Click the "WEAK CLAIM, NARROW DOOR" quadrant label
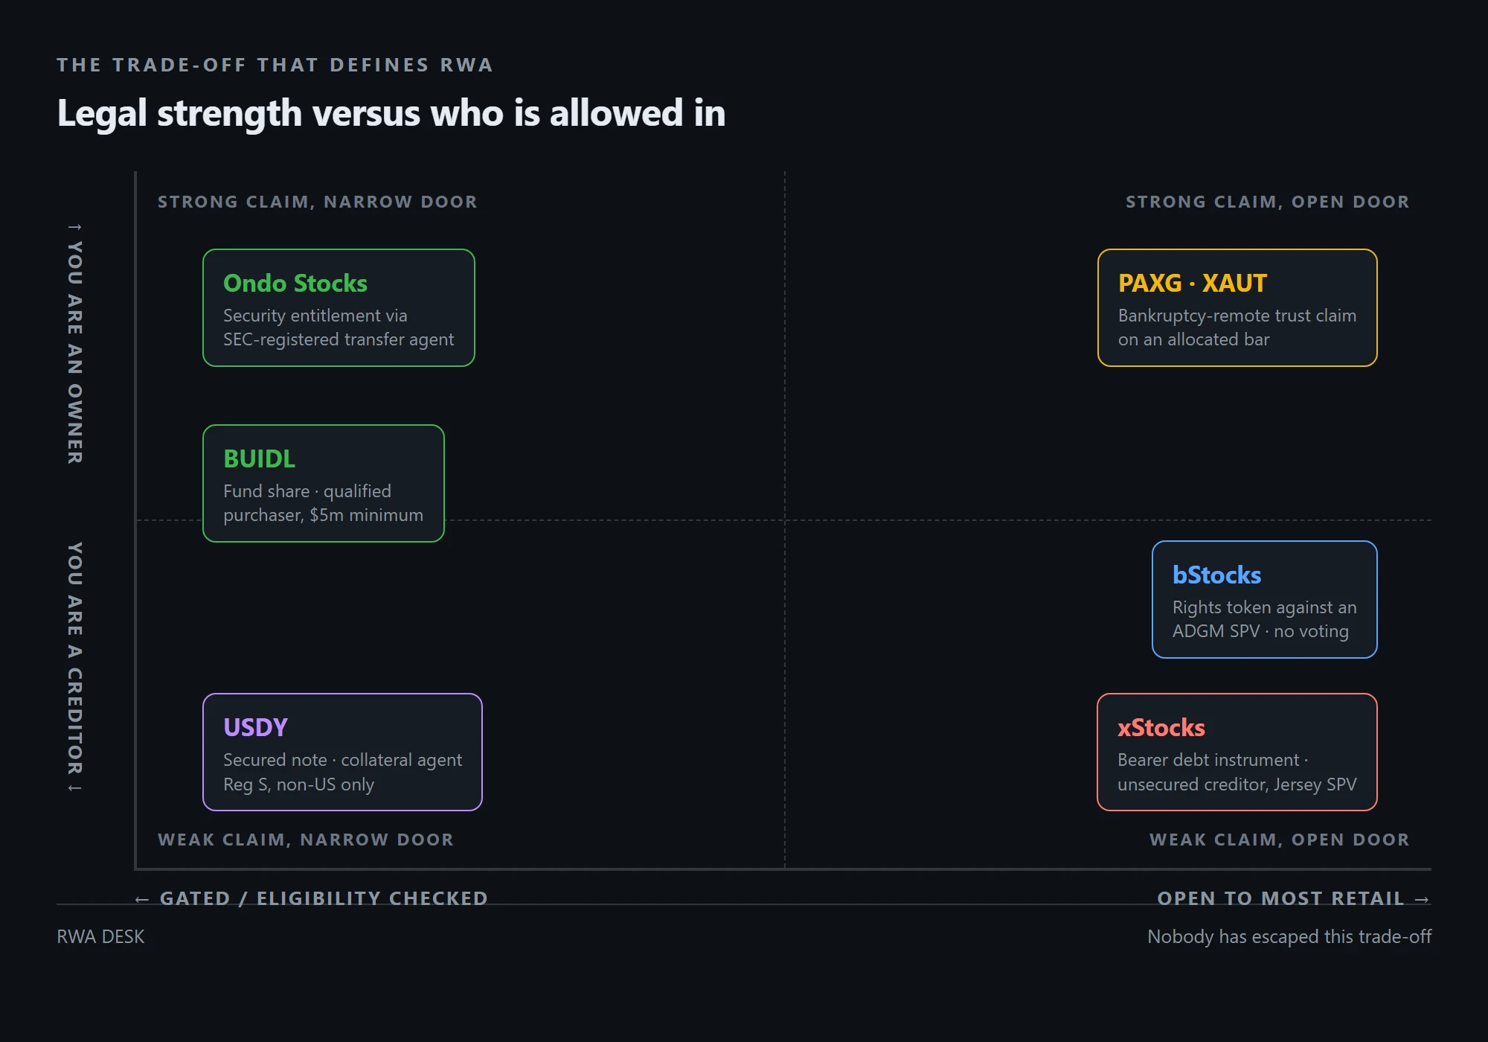This screenshot has height=1042, width=1488. (306, 840)
